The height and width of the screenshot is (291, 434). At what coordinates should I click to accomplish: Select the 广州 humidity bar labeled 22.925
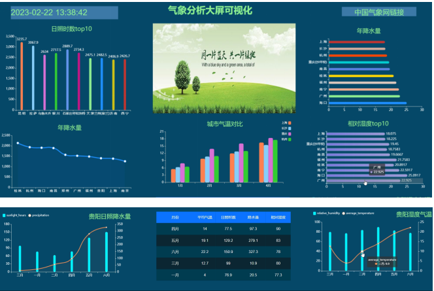363,180
